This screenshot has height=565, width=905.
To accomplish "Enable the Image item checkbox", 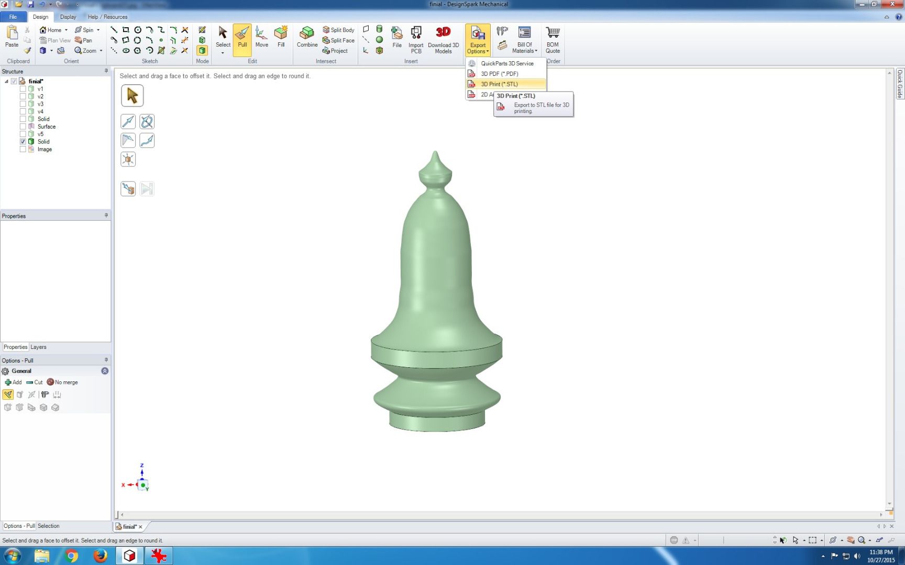I will 23,149.
